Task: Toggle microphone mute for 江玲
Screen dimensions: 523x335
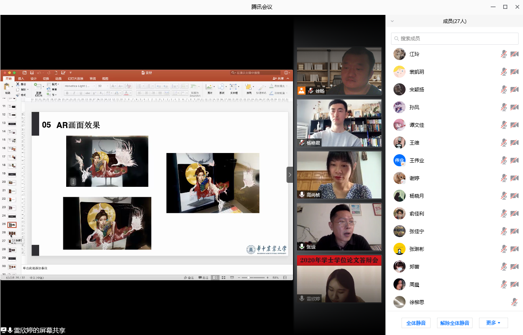Action: 504,54
